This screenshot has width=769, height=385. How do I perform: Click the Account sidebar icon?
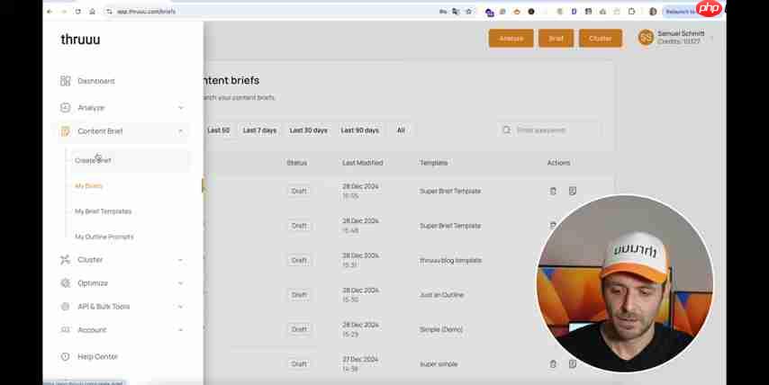tap(65, 329)
